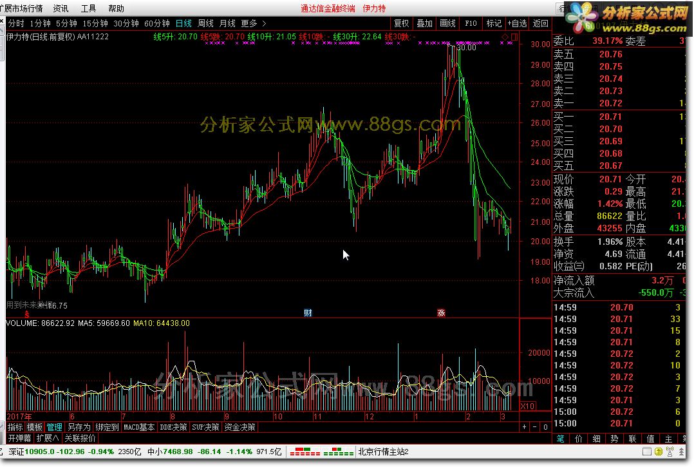
Task: Select the 指标 indicator tab
Action: [x=15, y=427]
